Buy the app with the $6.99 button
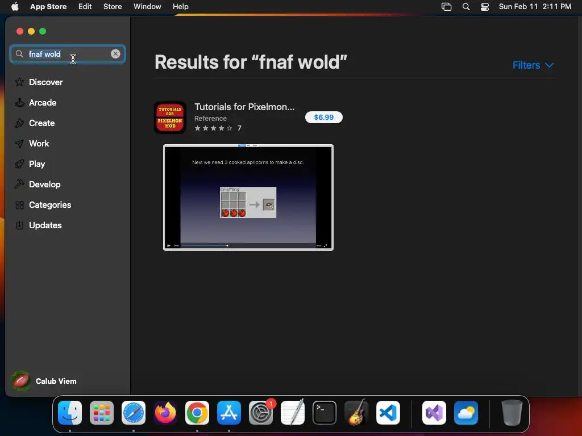This screenshot has height=436, width=582. point(323,117)
